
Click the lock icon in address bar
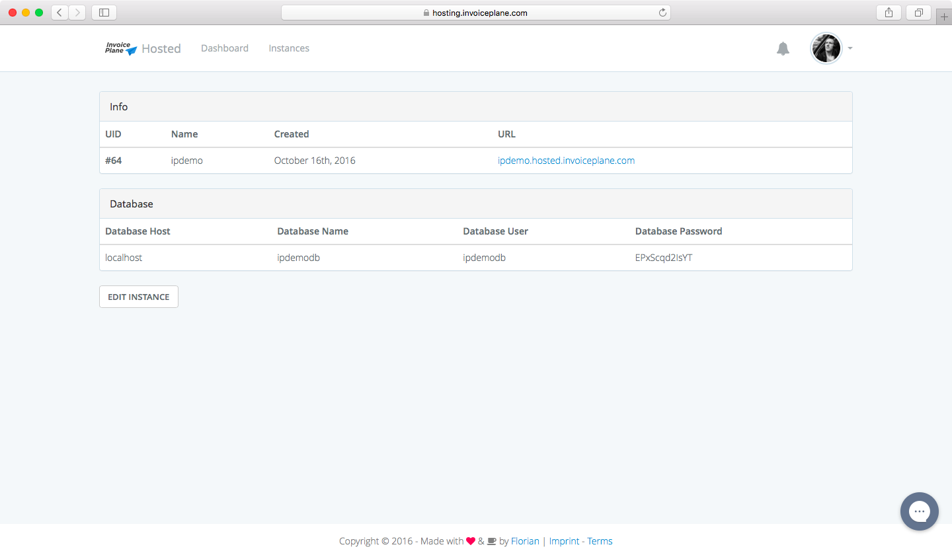click(x=426, y=13)
